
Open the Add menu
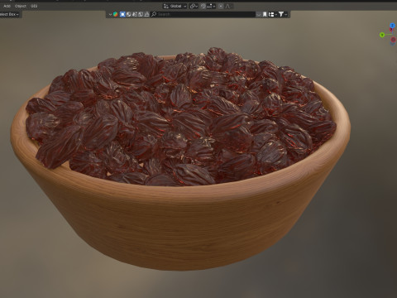[7, 6]
